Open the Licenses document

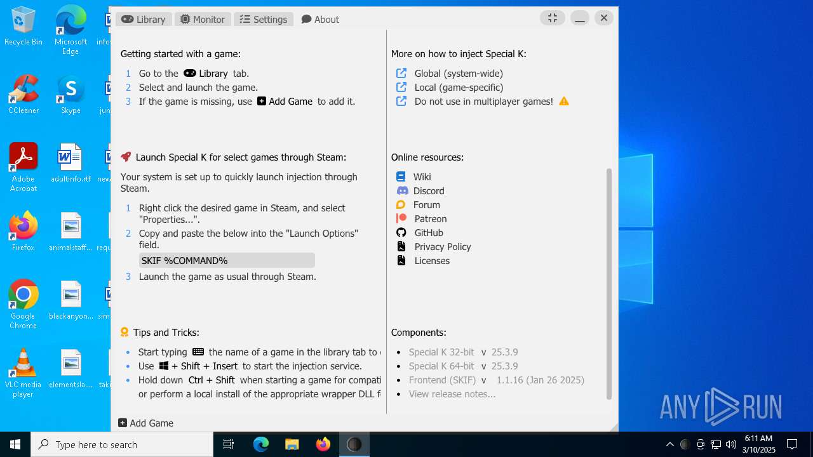click(x=432, y=261)
